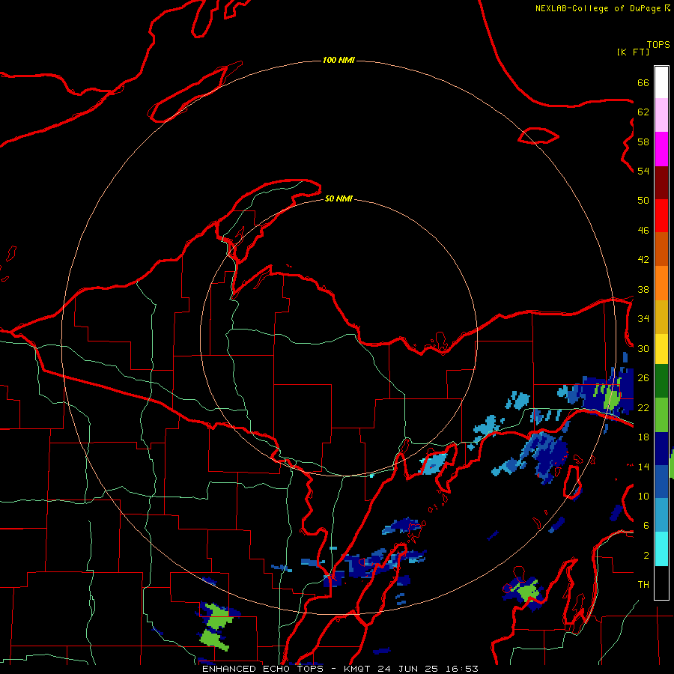Click the 38 value on the scale
Viewport: 674px width, 674px height.
tap(643, 290)
